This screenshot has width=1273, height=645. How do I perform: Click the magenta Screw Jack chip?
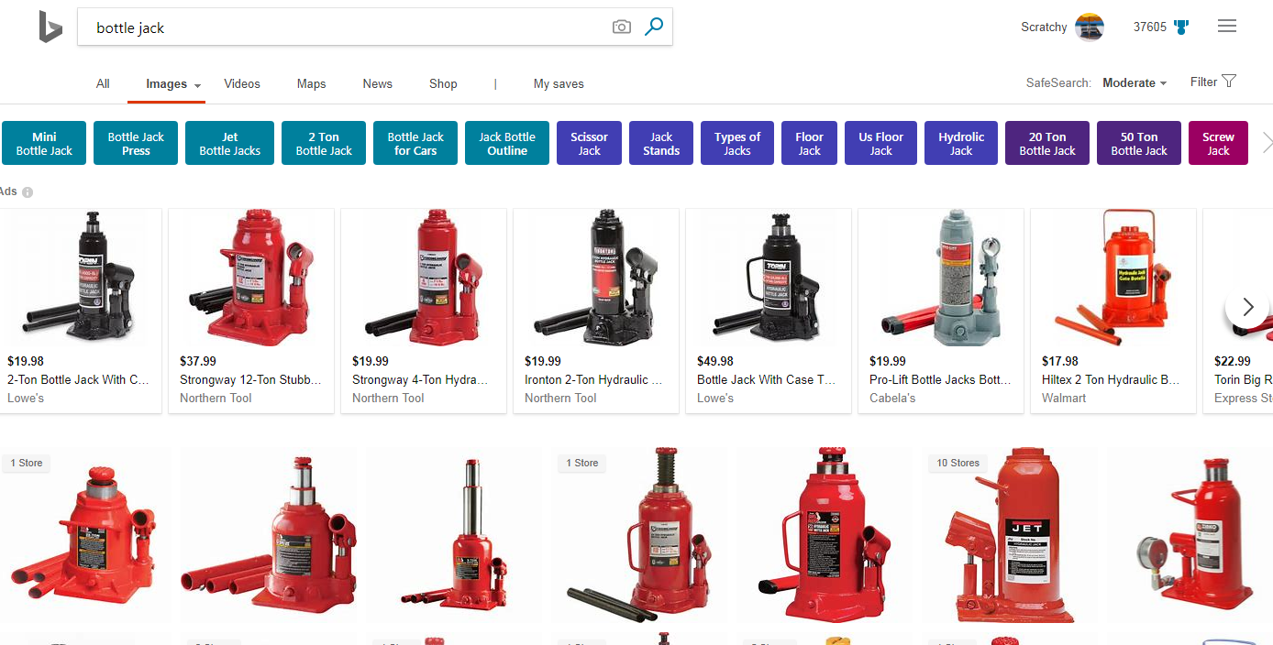pos(1217,144)
